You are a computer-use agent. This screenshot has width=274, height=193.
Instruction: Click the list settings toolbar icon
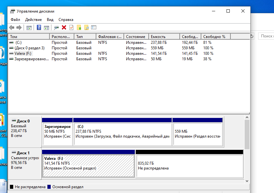[94, 27]
